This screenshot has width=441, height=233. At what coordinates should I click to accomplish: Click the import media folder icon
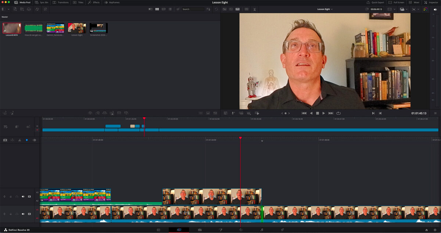[22, 9]
